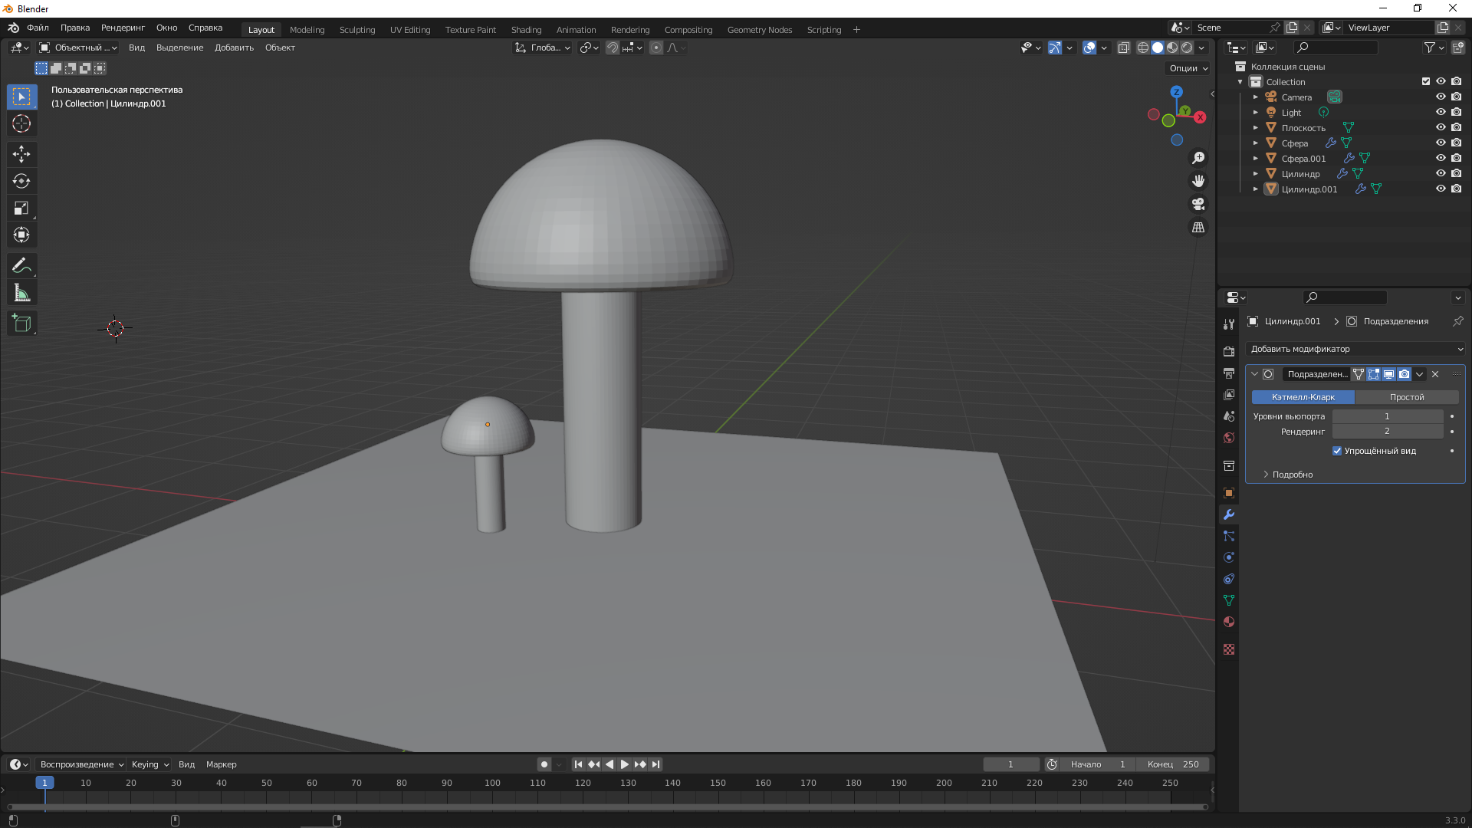Screen dimensions: 1472x828
Task: Toggle modifier display in edit mode
Action: 1373,374
